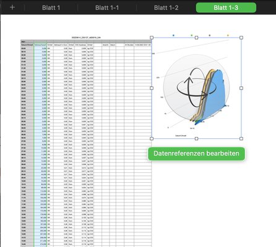The image size is (276, 247).
Task: Select the Blatt 1-2 sheet tab
Action: coord(166,8)
